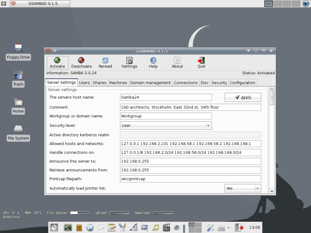Click the show desktop icon in top panel
Image resolution: width=311 pixels, height=233 pixels.
click(3, 3)
